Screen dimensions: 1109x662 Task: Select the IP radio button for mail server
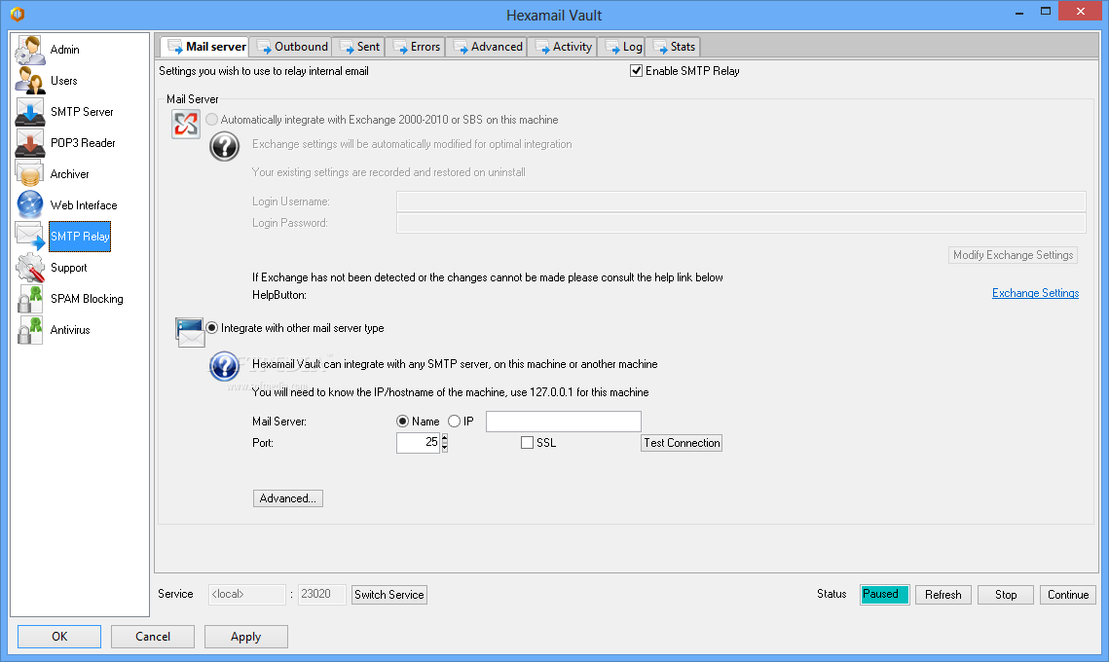[x=454, y=422]
